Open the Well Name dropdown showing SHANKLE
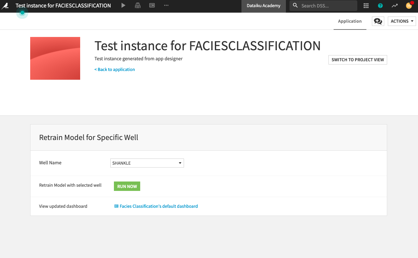 click(147, 163)
